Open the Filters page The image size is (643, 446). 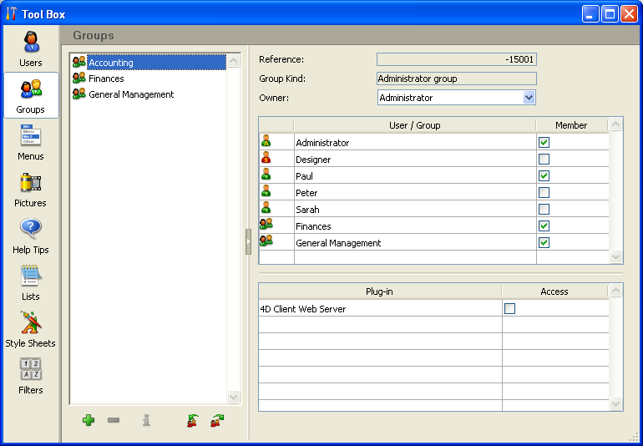pos(31,375)
